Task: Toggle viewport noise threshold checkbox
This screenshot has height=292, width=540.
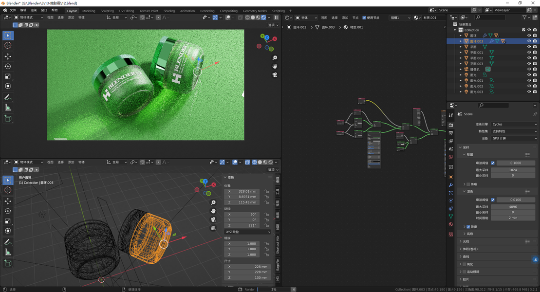Action: point(493,163)
